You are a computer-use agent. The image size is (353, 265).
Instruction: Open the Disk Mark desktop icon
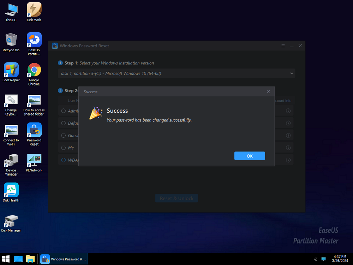34,10
